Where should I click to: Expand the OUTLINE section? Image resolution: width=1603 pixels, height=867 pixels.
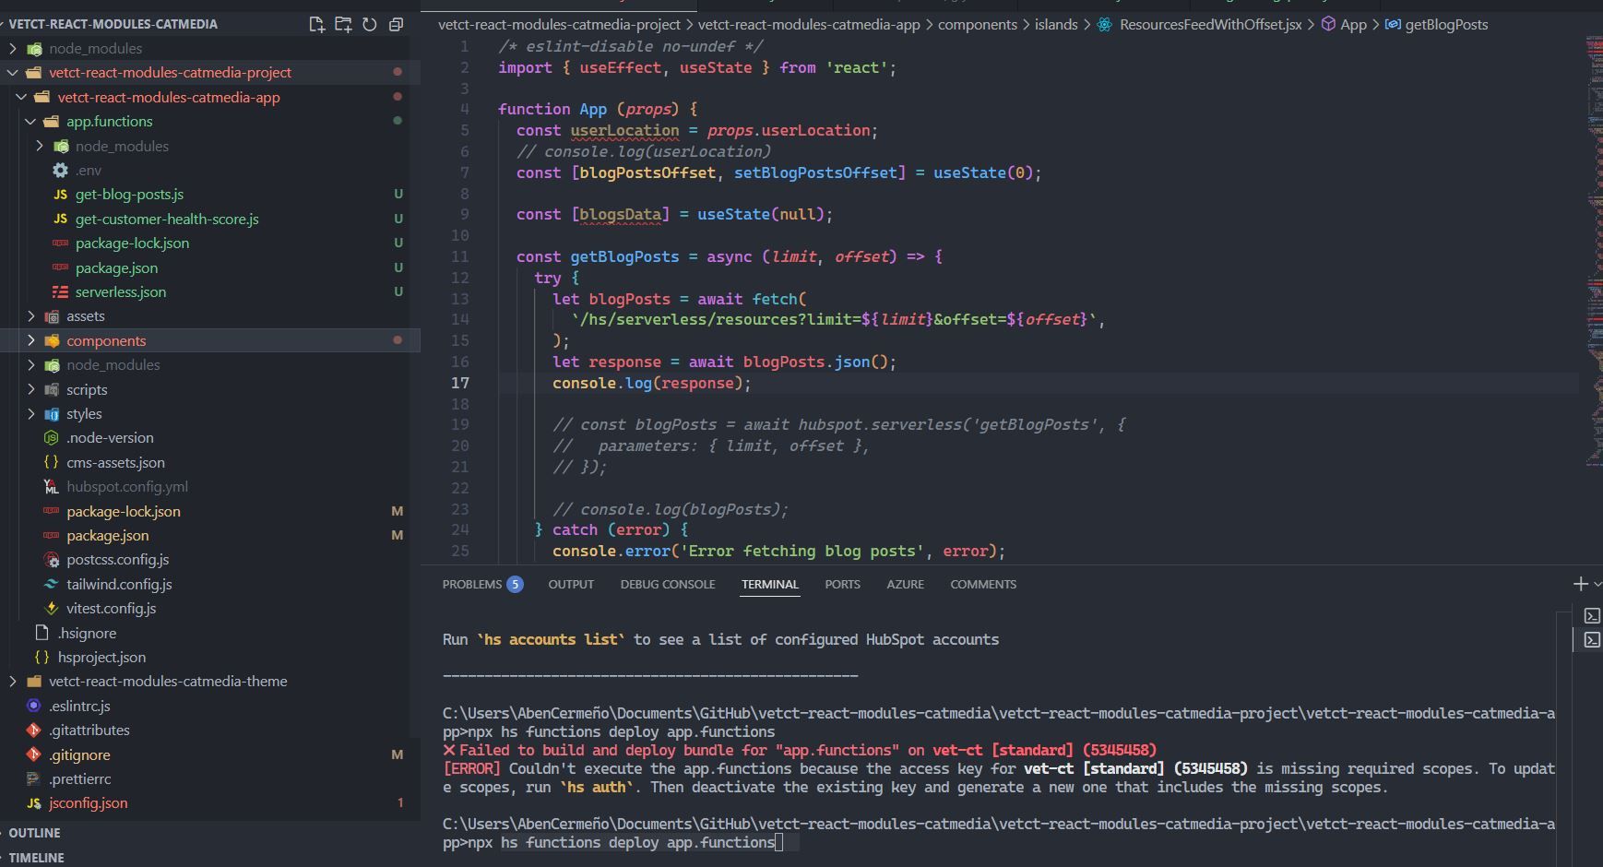tap(34, 833)
